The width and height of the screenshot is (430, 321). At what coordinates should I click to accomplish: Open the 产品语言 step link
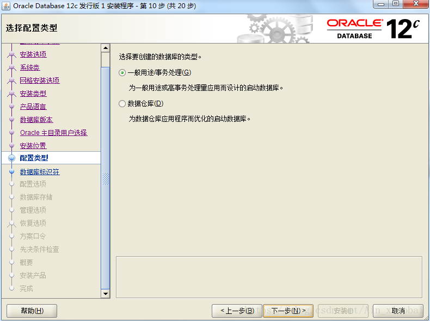coord(33,107)
